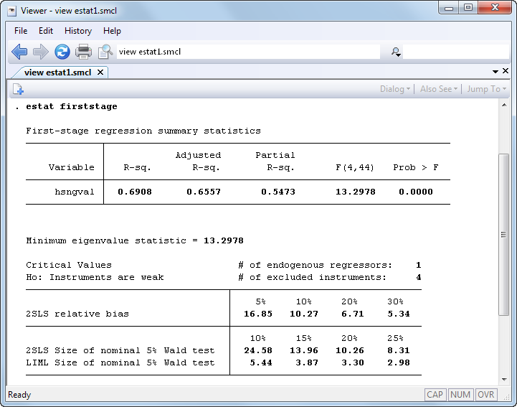Click the 16.85 critical value
This screenshot has height=407, width=517.
click(x=258, y=314)
